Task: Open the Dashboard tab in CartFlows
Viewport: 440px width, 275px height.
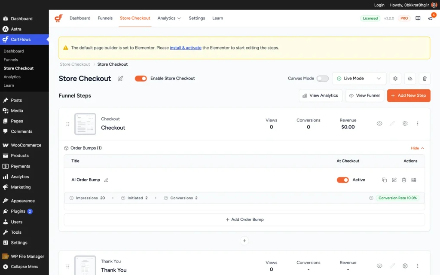Action: coord(80,18)
